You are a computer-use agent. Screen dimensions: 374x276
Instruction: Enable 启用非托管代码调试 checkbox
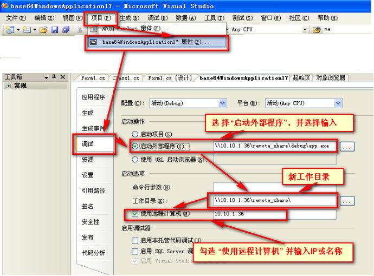coord(135,240)
